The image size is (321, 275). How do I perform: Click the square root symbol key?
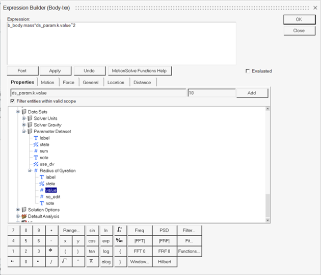[x=65, y=262]
